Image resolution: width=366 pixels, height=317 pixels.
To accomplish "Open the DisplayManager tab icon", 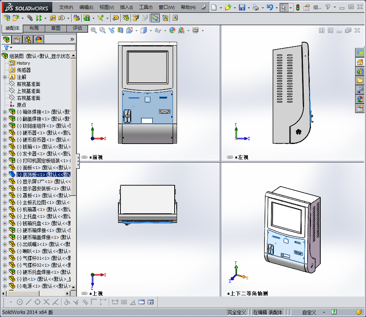I will click(38, 39).
